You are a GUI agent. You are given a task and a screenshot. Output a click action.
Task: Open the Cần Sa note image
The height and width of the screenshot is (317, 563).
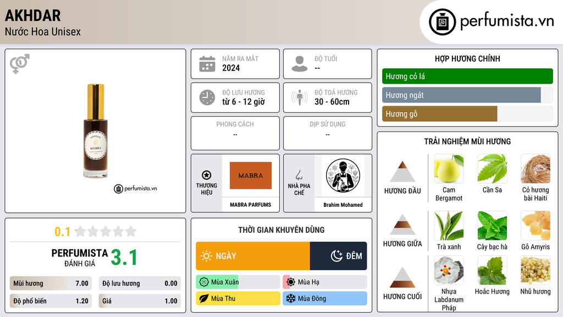click(x=492, y=168)
